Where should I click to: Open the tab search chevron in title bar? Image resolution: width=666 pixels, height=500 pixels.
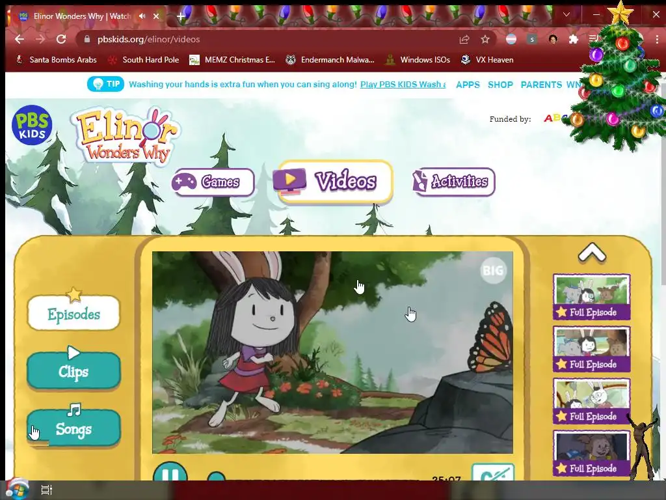click(566, 14)
